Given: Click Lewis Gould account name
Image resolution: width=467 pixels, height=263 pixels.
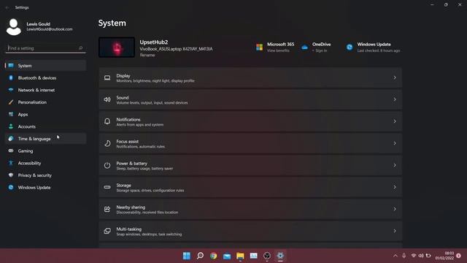Looking at the screenshot, I should [38, 24].
